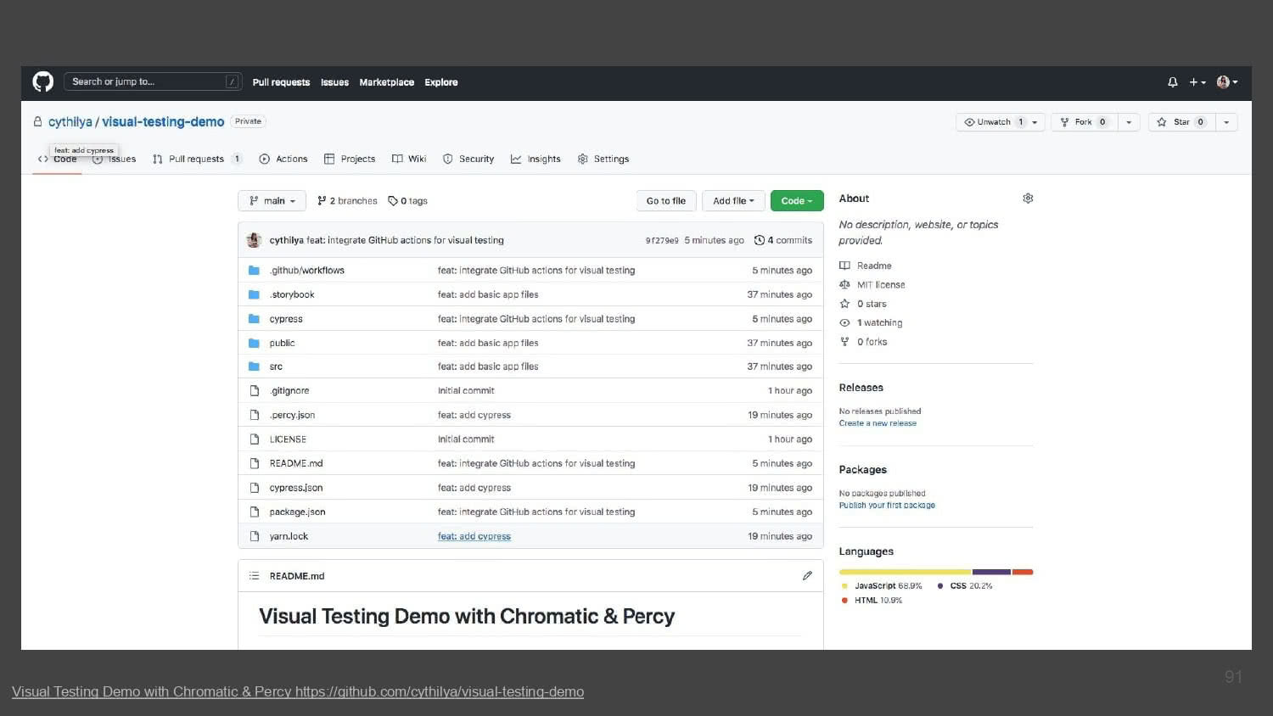
Task: Open the plus create-new menu
Action: [1197, 82]
